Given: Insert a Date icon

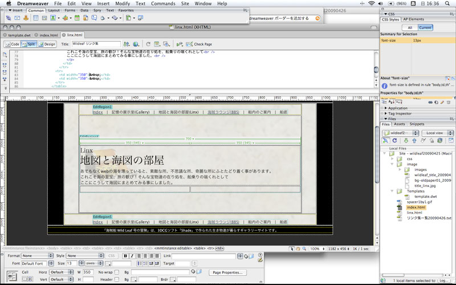Looking at the screenshot, I should (77, 18).
